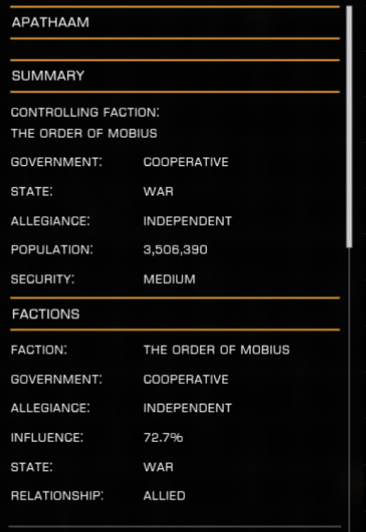Select the population figure 3,506,390
The width and height of the screenshot is (366, 532).
tap(176, 250)
